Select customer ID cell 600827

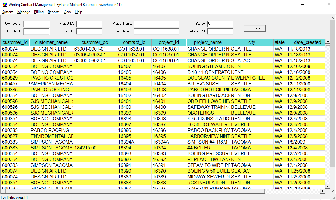[x=15, y=136]
